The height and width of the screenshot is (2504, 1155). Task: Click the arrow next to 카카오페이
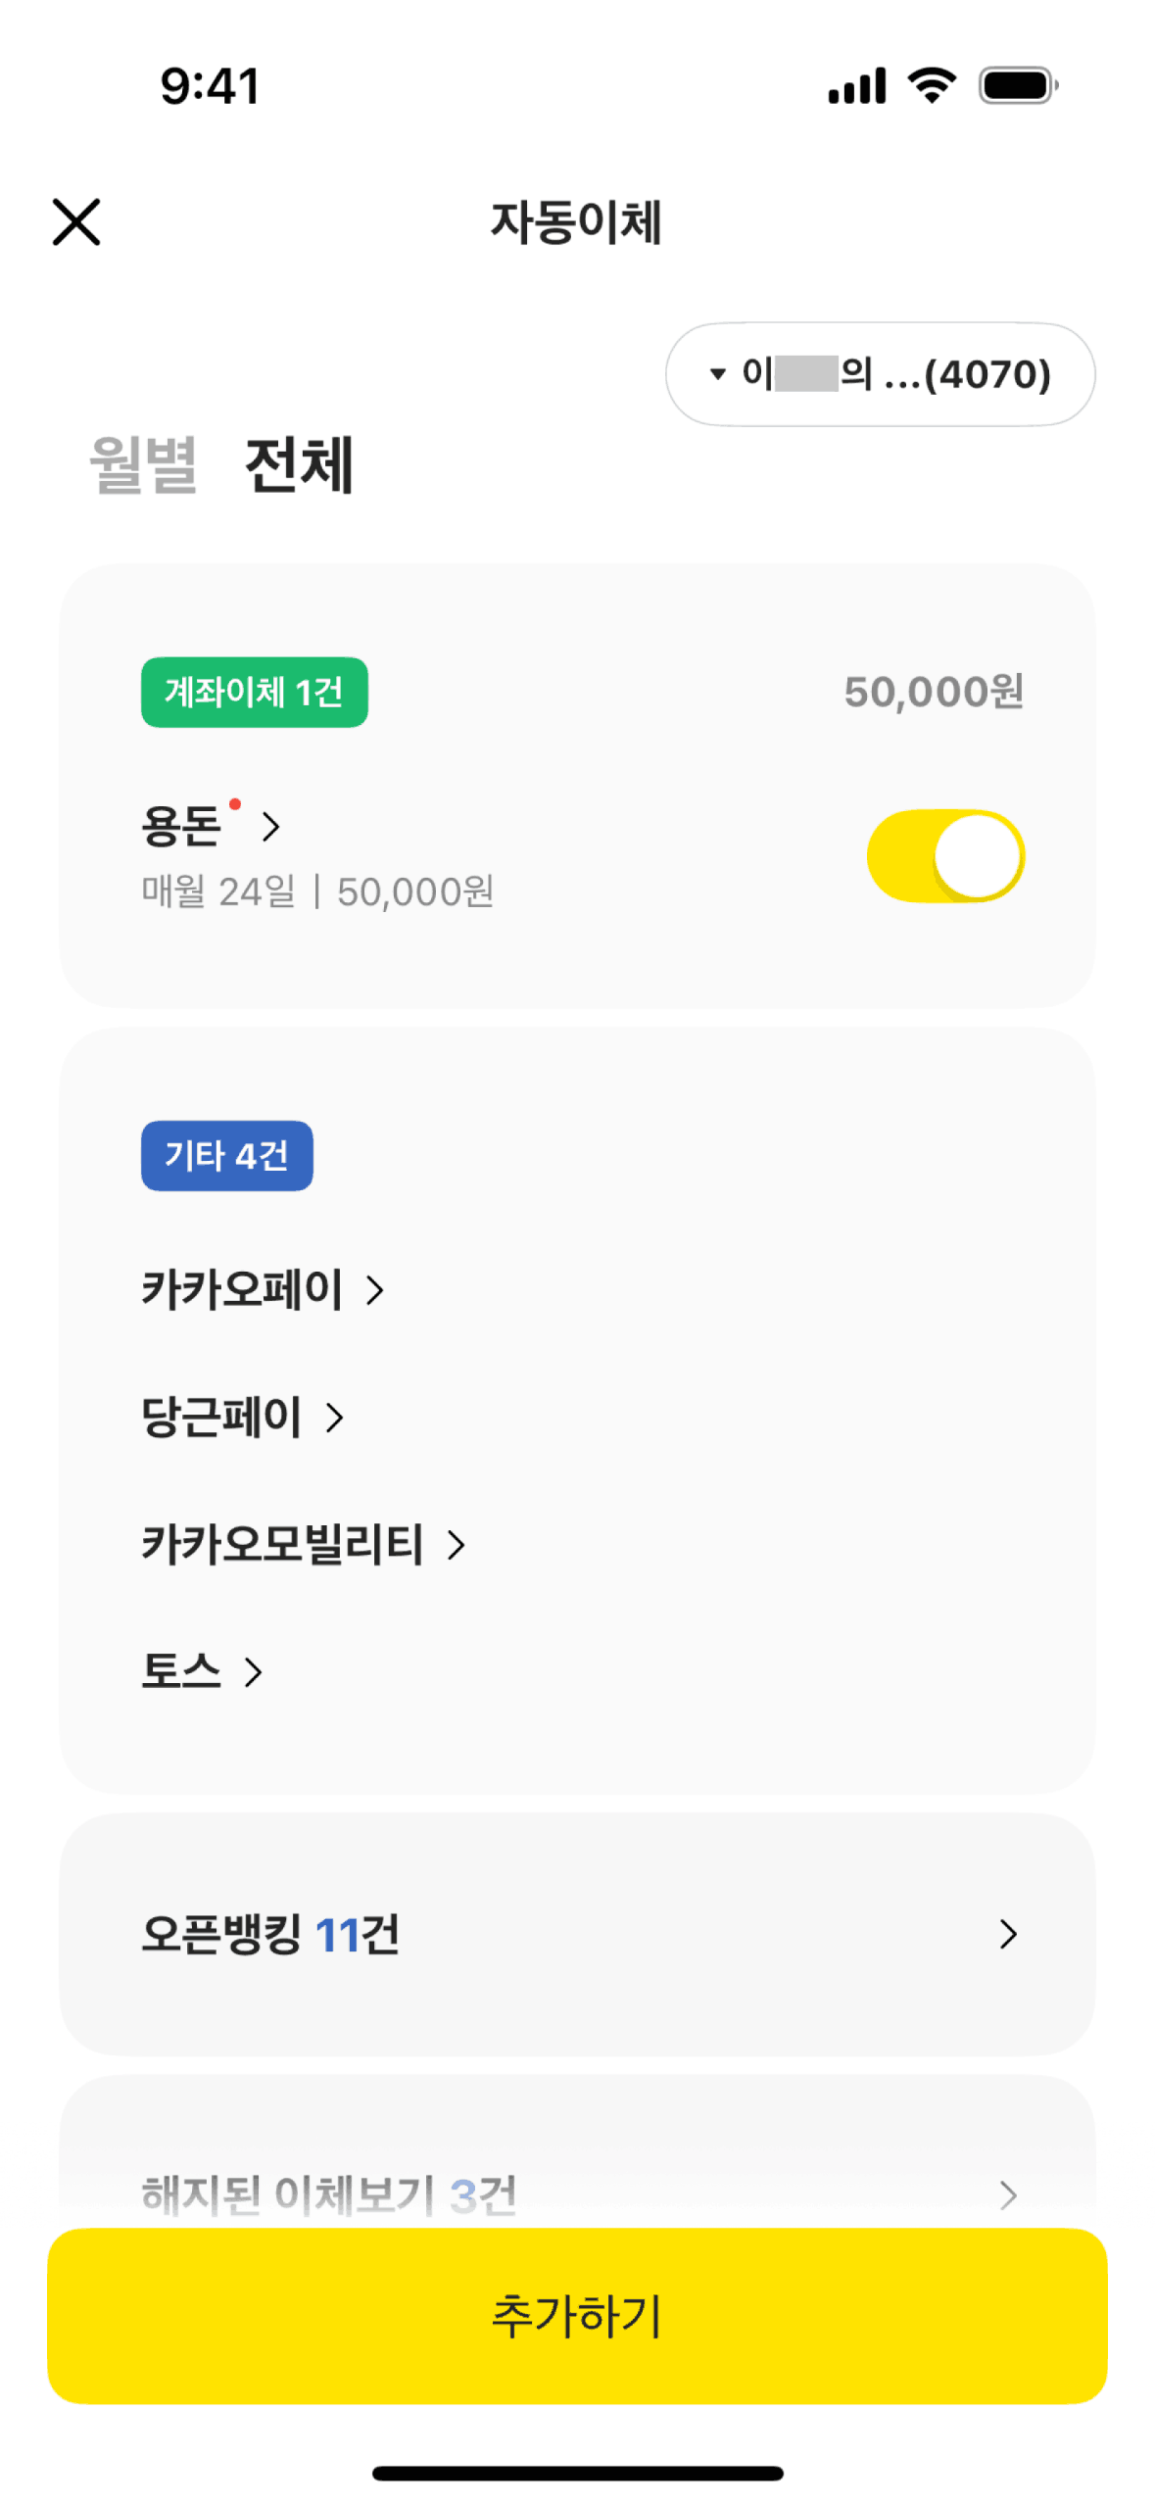374,1289
